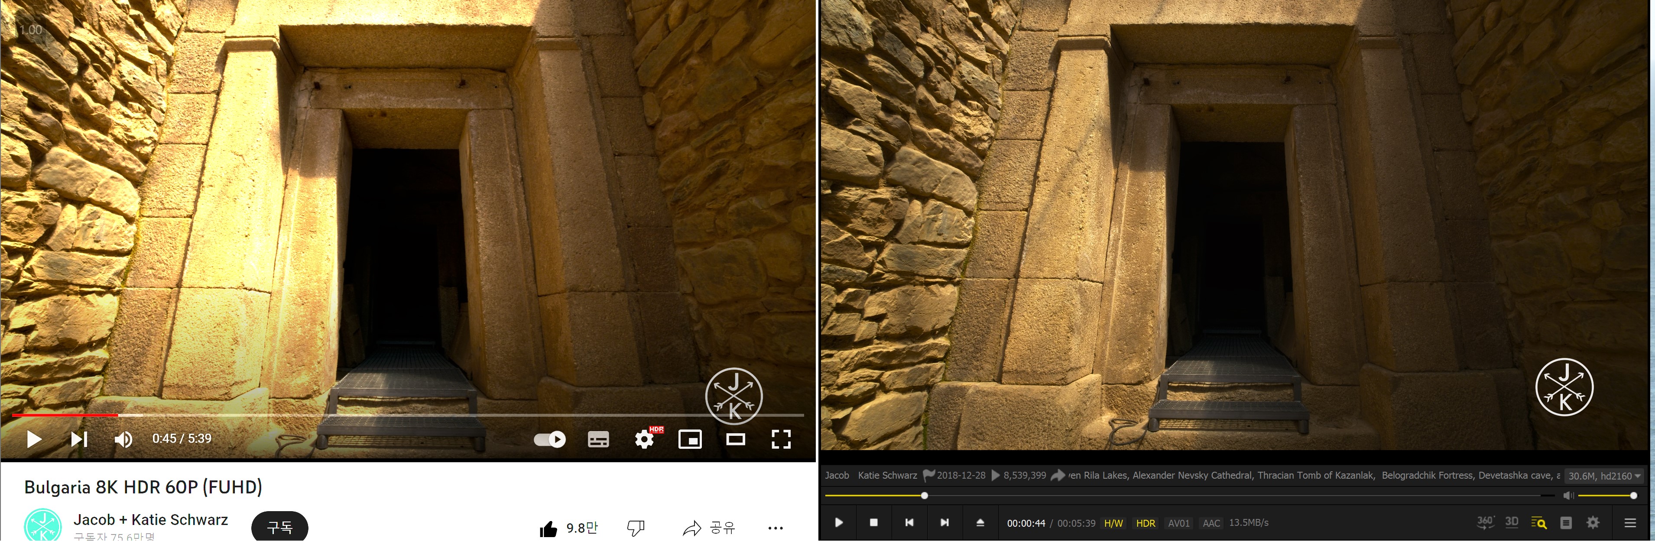
Task: Play the YouTube video
Action: tap(34, 439)
